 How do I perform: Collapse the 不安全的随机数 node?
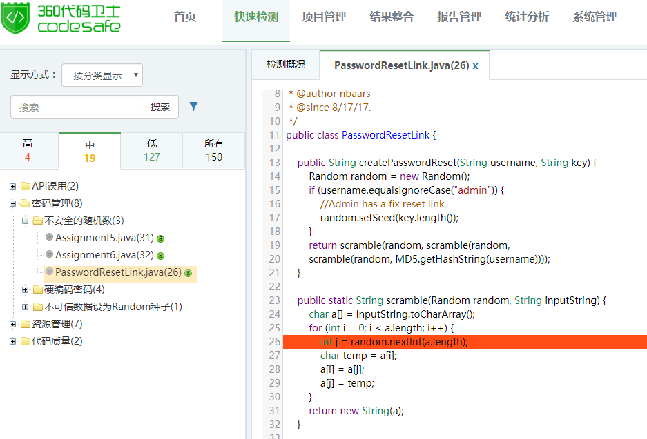[26, 221]
